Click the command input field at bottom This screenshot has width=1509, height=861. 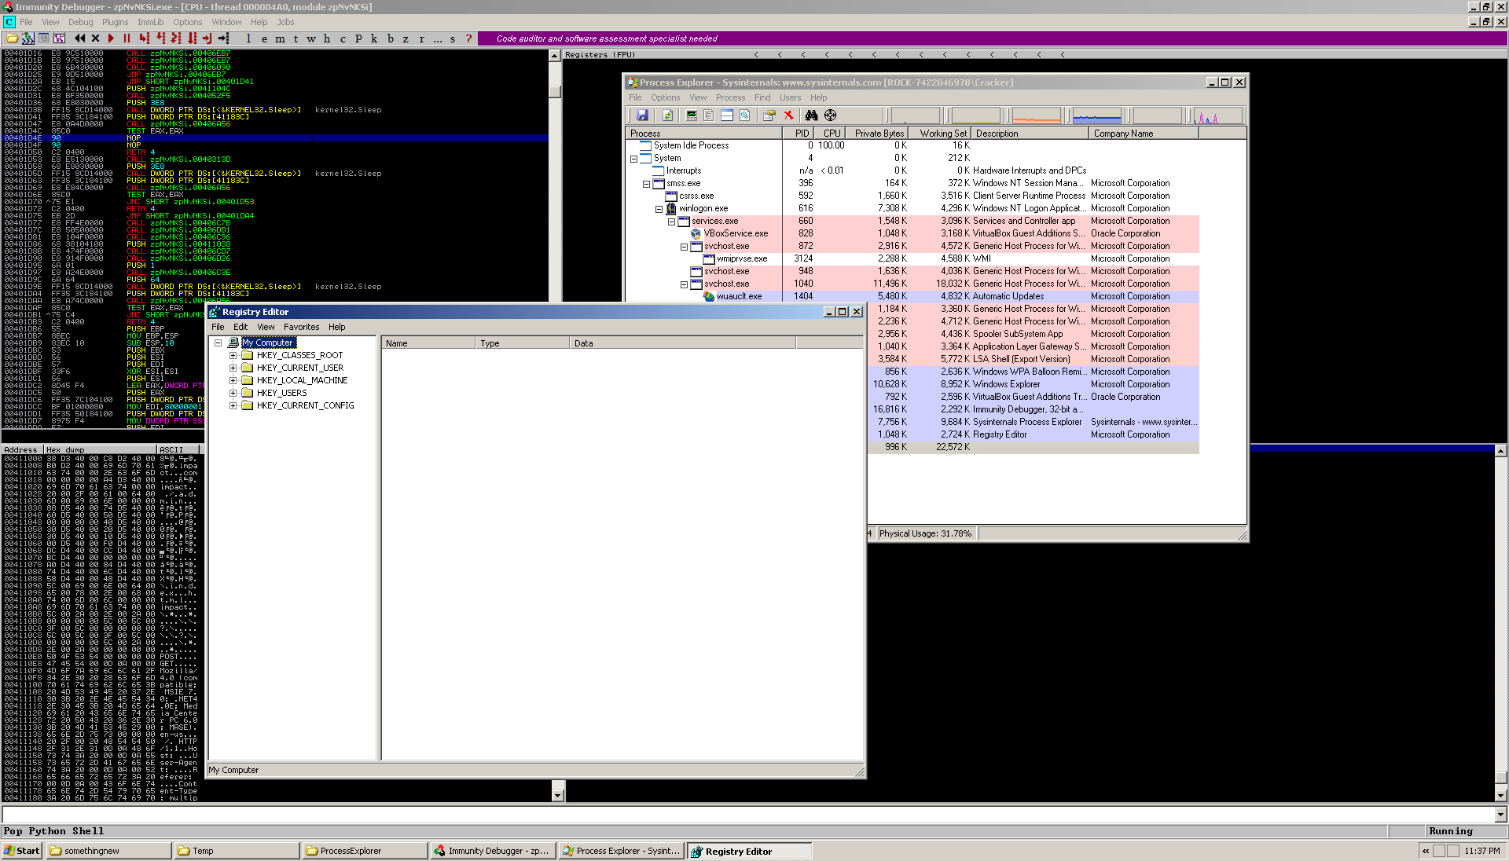[748, 815]
